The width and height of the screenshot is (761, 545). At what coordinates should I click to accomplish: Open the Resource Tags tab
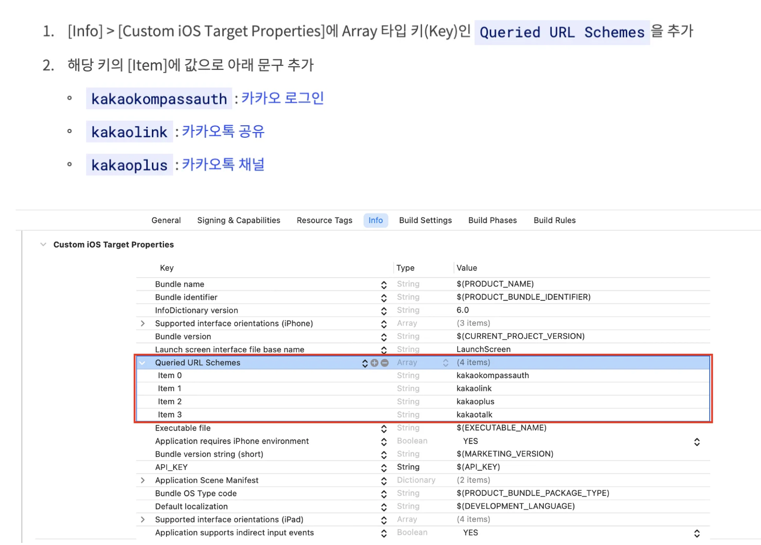(325, 220)
